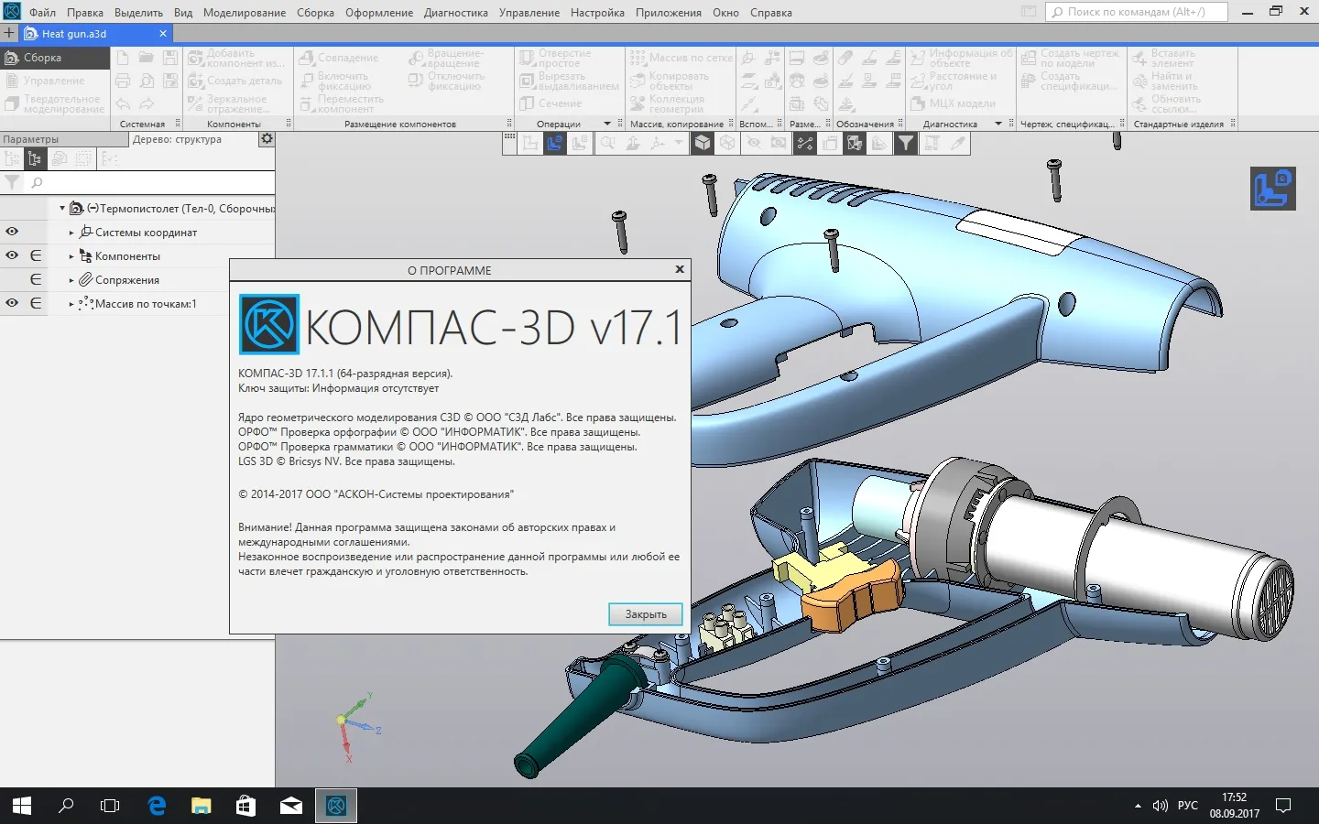Open tree settings gear icon
This screenshot has height=824, width=1319.
click(267, 139)
